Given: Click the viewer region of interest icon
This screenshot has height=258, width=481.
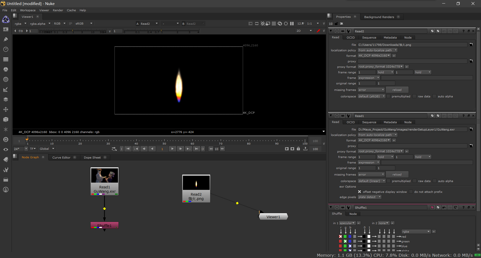Looking at the screenshot, I should (286, 24).
